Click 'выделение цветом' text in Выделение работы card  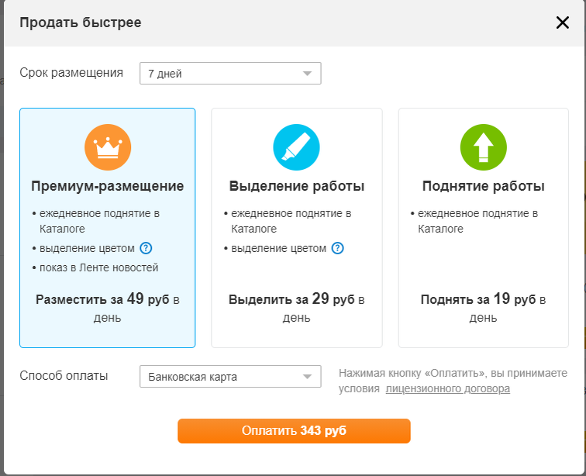(279, 248)
